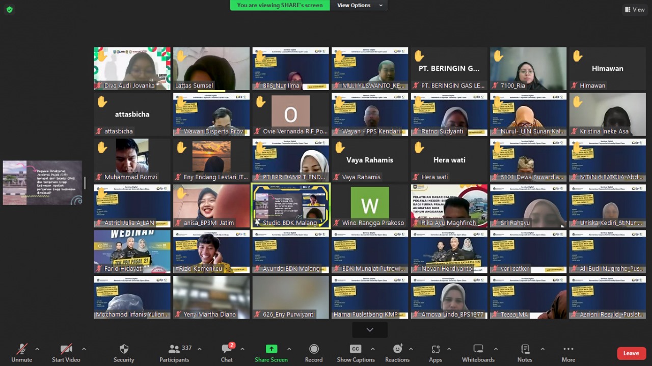This screenshot has height=366, width=652.
Task: Show next page of participants with down chevron
Action: (x=370, y=330)
